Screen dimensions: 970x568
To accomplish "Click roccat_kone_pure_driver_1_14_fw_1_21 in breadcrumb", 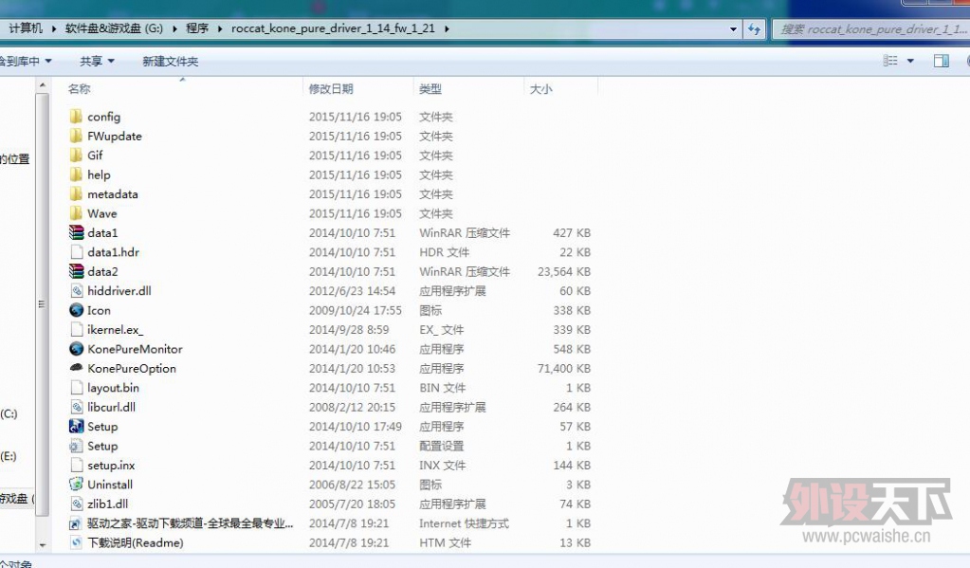I will tap(333, 28).
